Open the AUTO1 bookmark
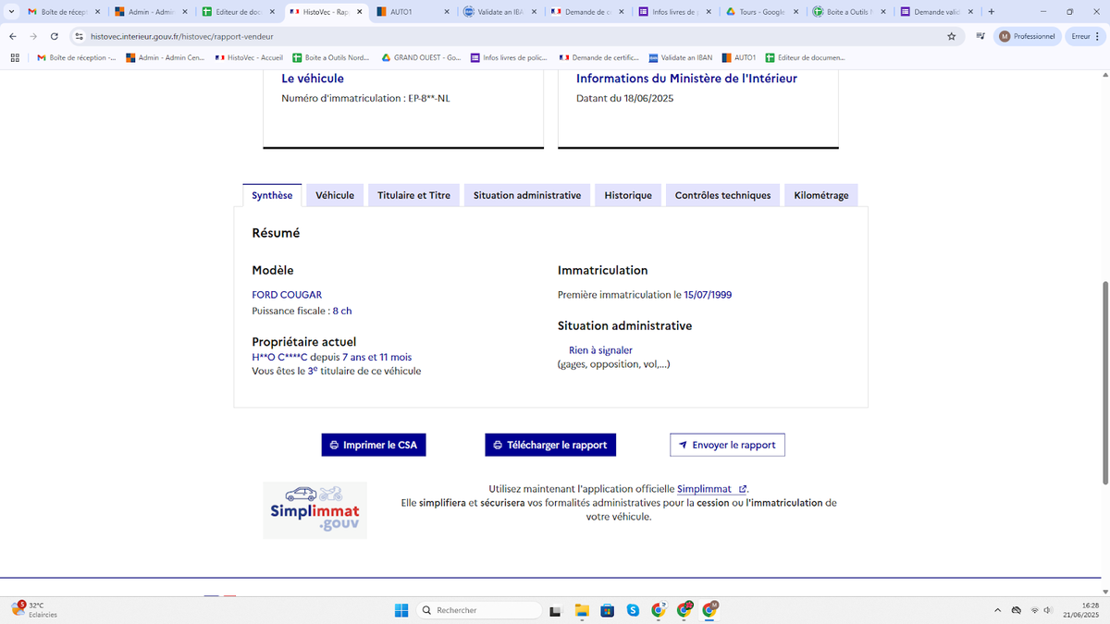 click(x=739, y=57)
